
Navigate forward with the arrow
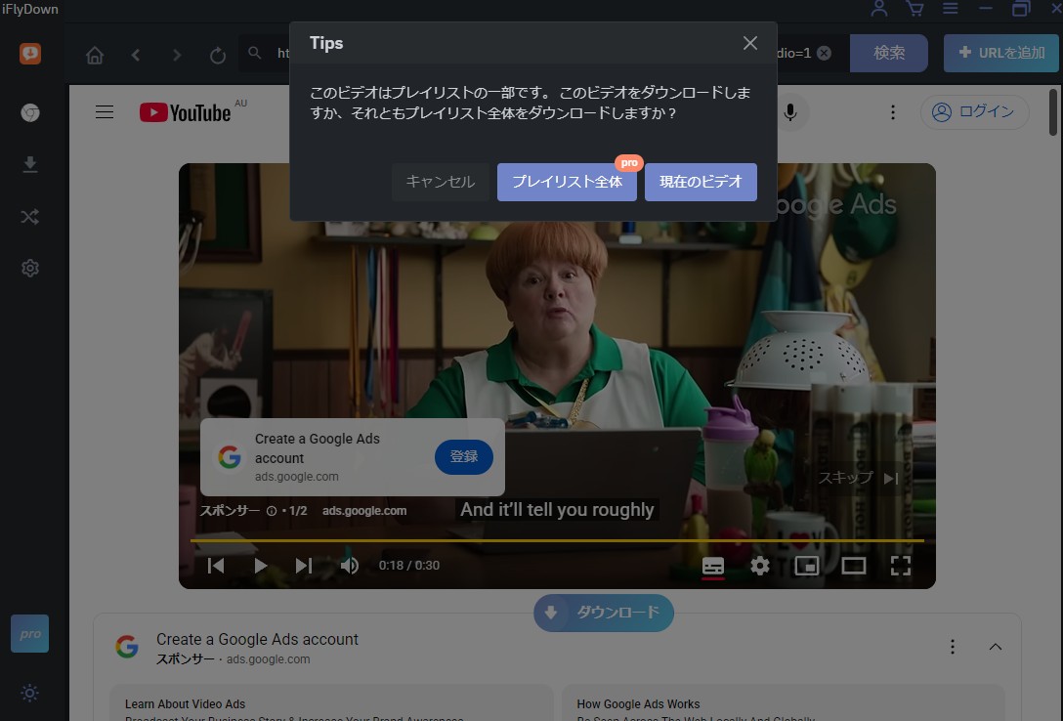click(177, 55)
